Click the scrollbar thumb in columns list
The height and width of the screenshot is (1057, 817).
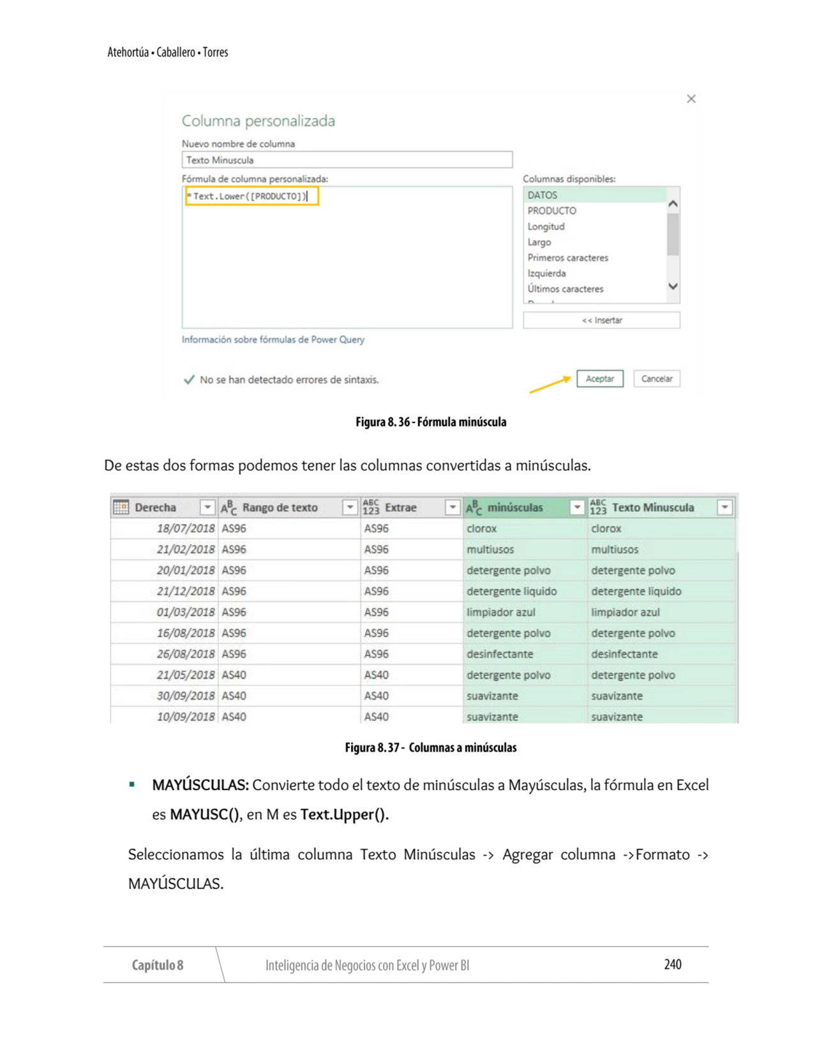pyautogui.click(x=673, y=234)
